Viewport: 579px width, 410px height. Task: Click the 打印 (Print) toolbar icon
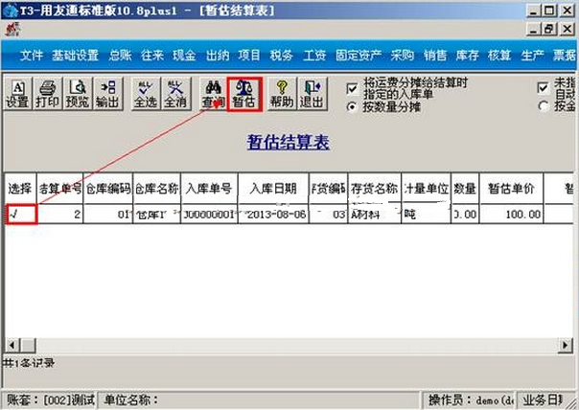(x=46, y=94)
